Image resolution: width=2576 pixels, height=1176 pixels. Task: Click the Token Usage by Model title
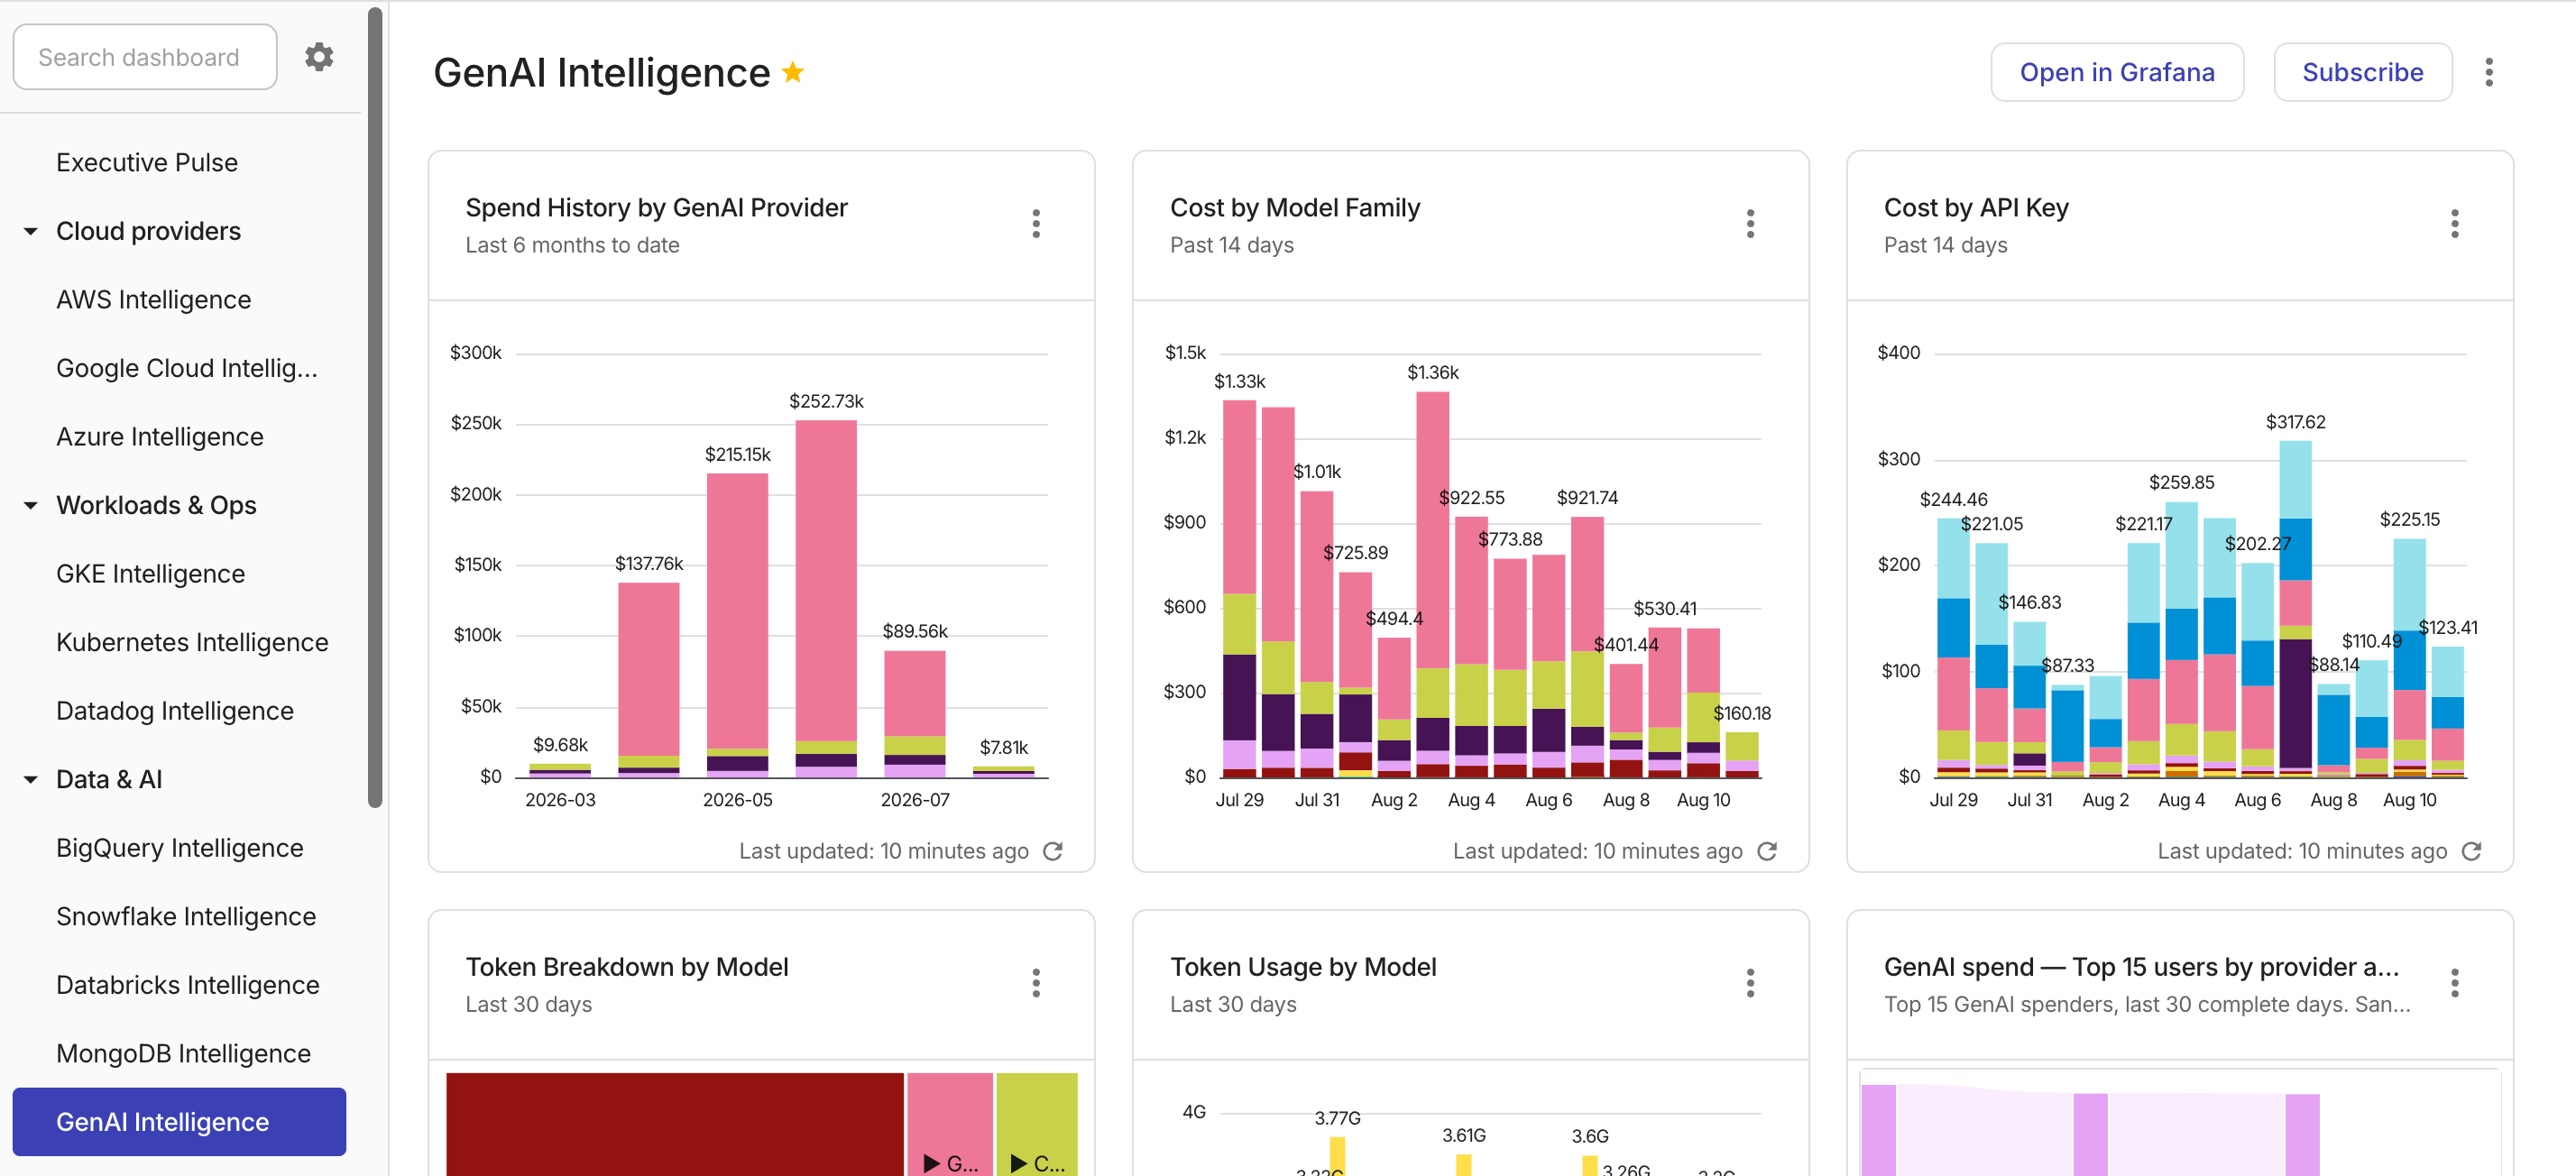click(1303, 966)
